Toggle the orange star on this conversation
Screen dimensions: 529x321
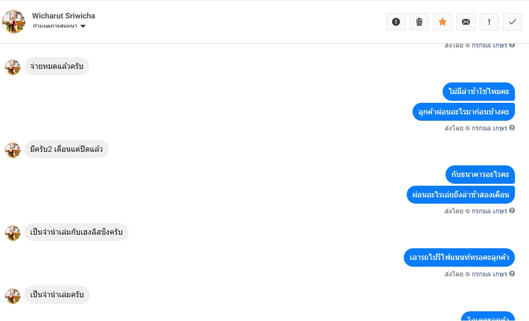443,22
